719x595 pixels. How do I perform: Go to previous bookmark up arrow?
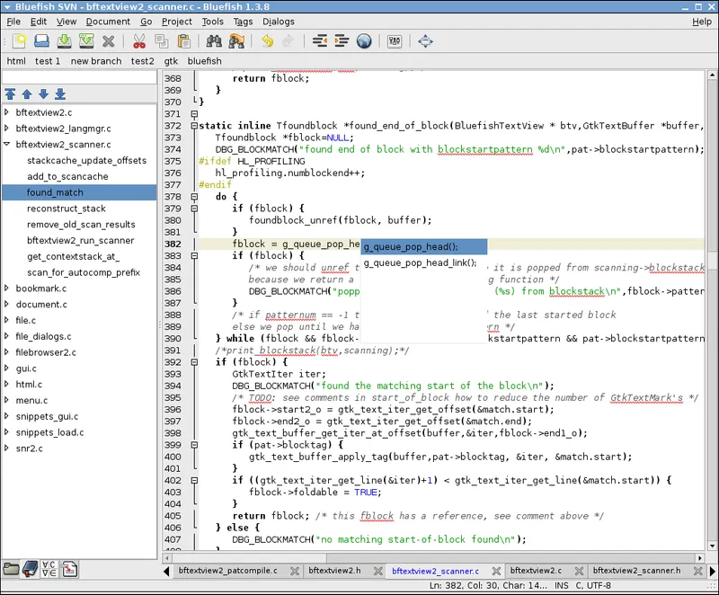point(27,94)
